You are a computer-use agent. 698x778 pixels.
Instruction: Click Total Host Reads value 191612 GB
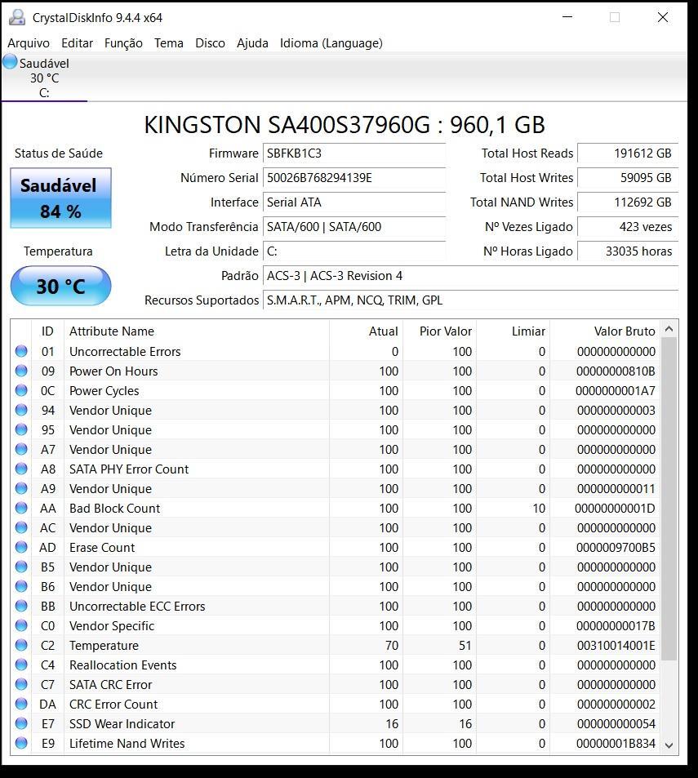[x=628, y=153]
